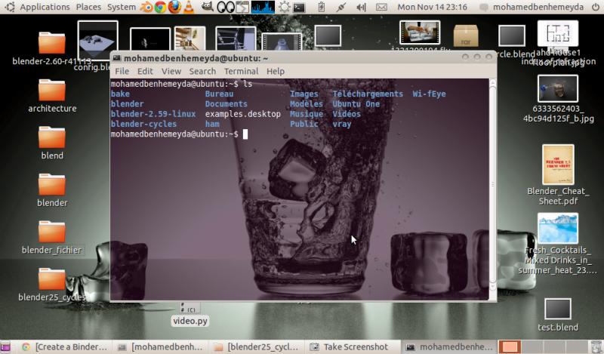Click the brightness sun icon in panel
The height and width of the screenshot is (354, 604).
285,7
